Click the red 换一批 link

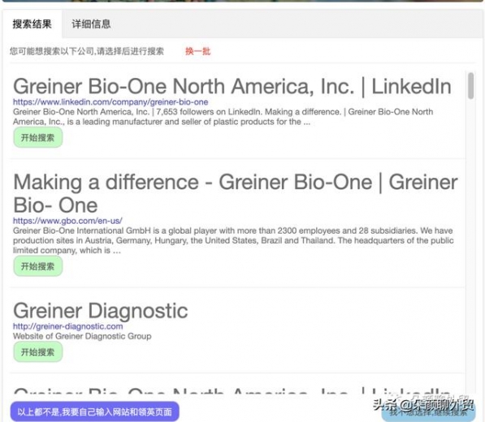tap(197, 51)
